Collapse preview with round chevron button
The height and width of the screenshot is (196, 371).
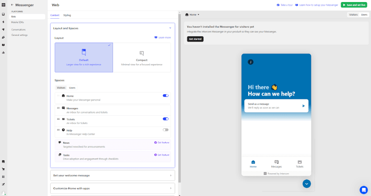[307, 184]
